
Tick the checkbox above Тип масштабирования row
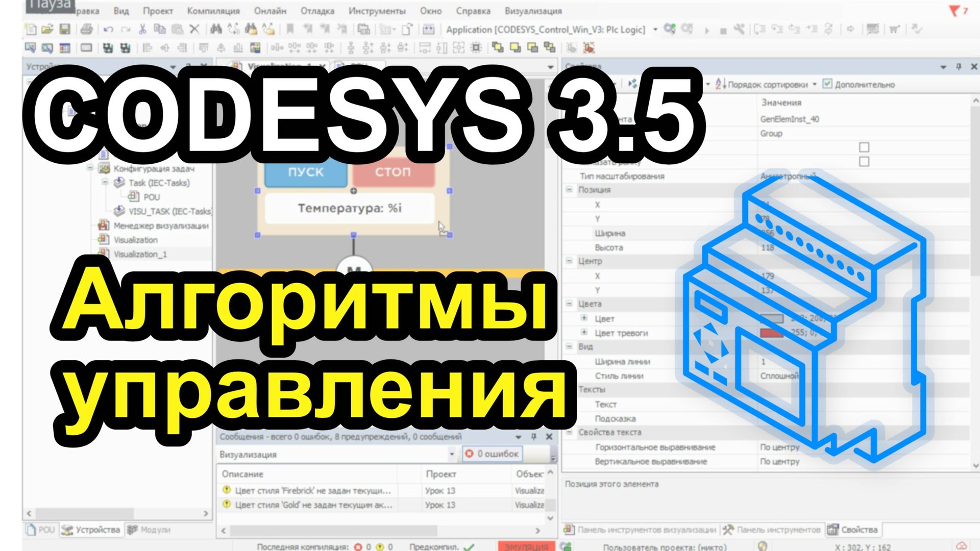pos(864,162)
